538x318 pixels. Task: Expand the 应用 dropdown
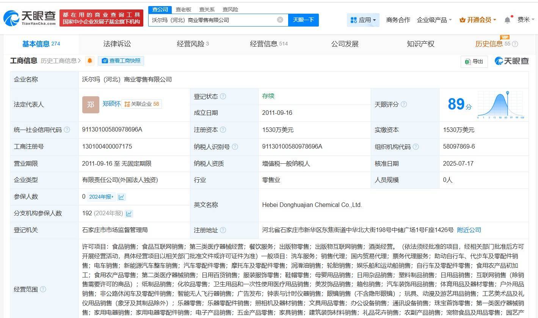363,20
